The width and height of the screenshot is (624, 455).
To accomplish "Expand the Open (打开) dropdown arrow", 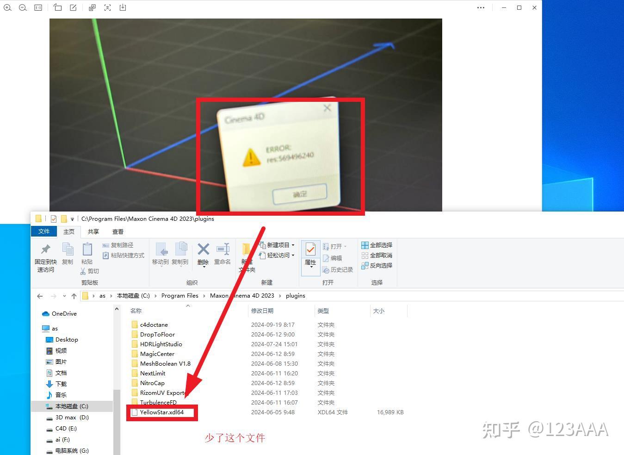I will coord(345,246).
